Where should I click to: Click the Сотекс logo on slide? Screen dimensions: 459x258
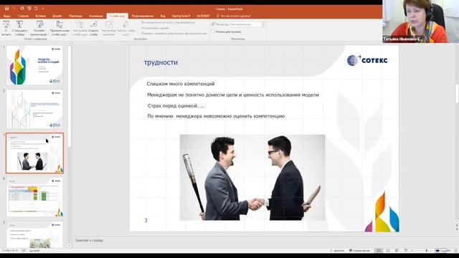pos(367,60)
